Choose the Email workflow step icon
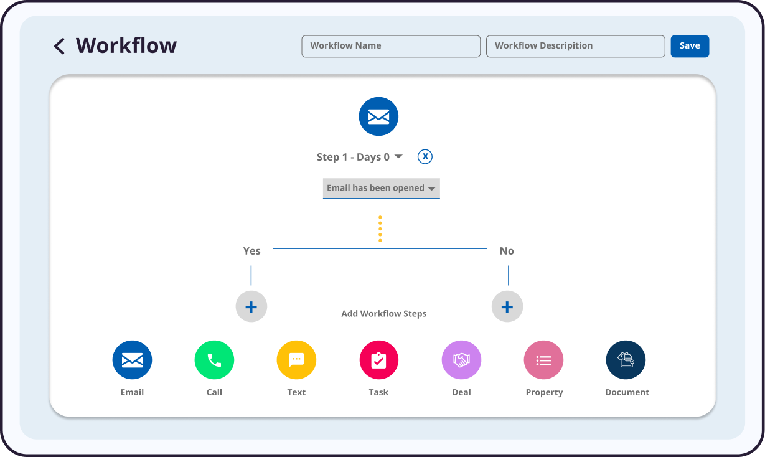 (x=132, y=360)
